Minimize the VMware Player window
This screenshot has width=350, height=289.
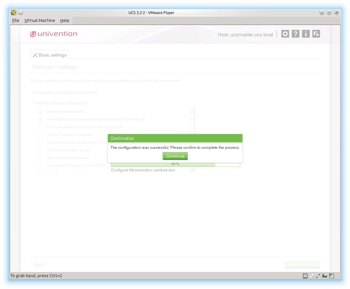322,13
